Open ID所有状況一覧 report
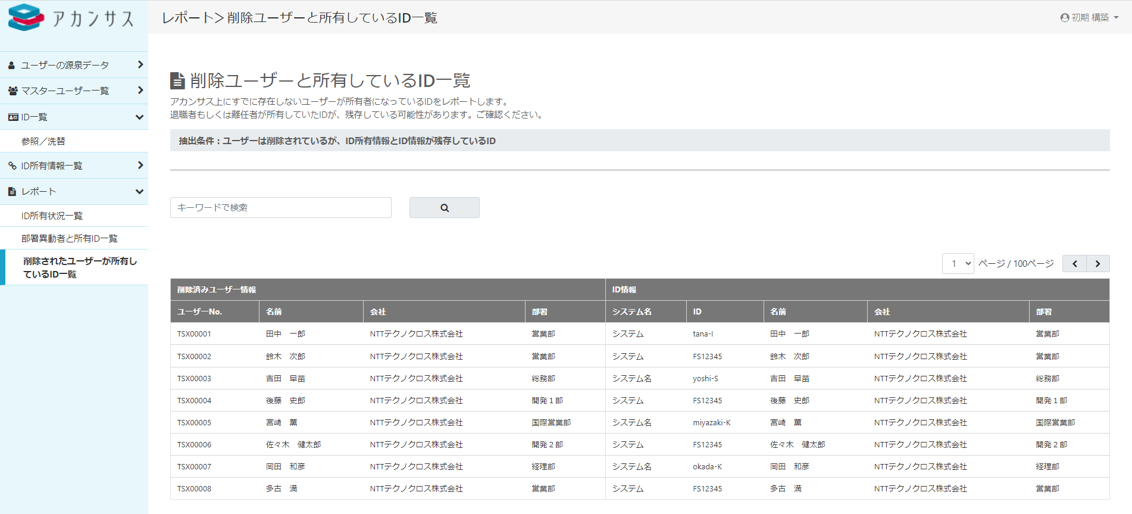1132x514 pixels. pos(74,216)
